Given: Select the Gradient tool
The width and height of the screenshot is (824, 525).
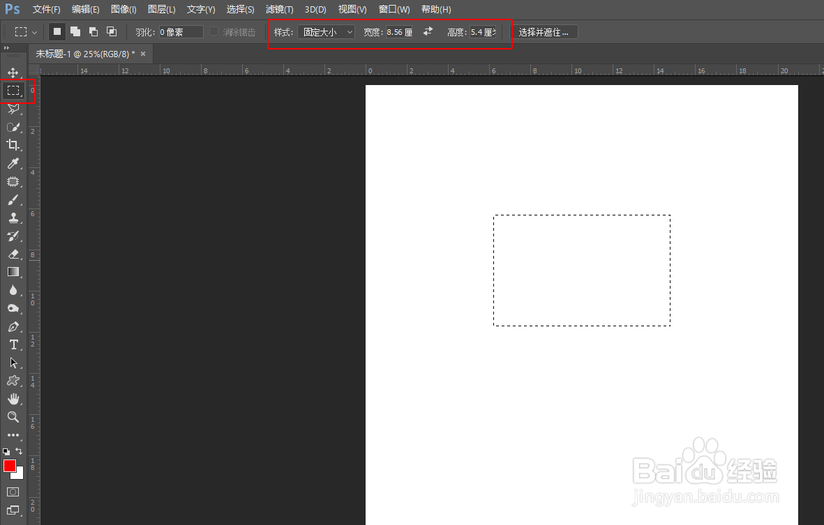Looking at the screenshot, I should tap(13, 272).
